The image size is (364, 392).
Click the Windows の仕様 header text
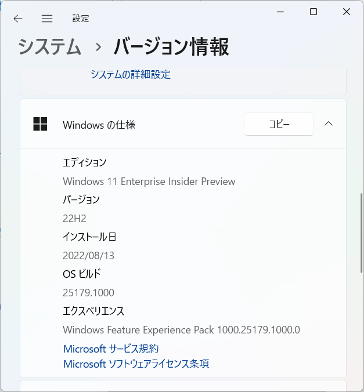point(99,125)
